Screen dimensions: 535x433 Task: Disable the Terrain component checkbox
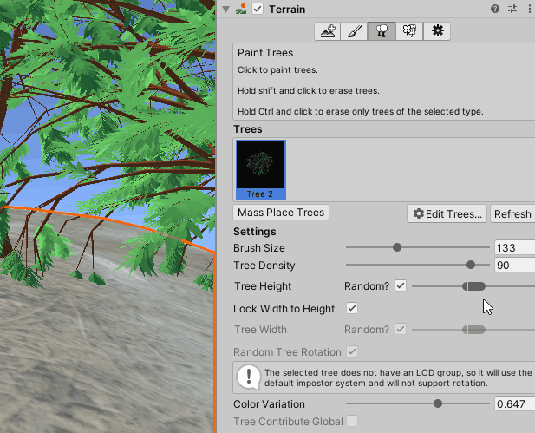coord(258,9)
